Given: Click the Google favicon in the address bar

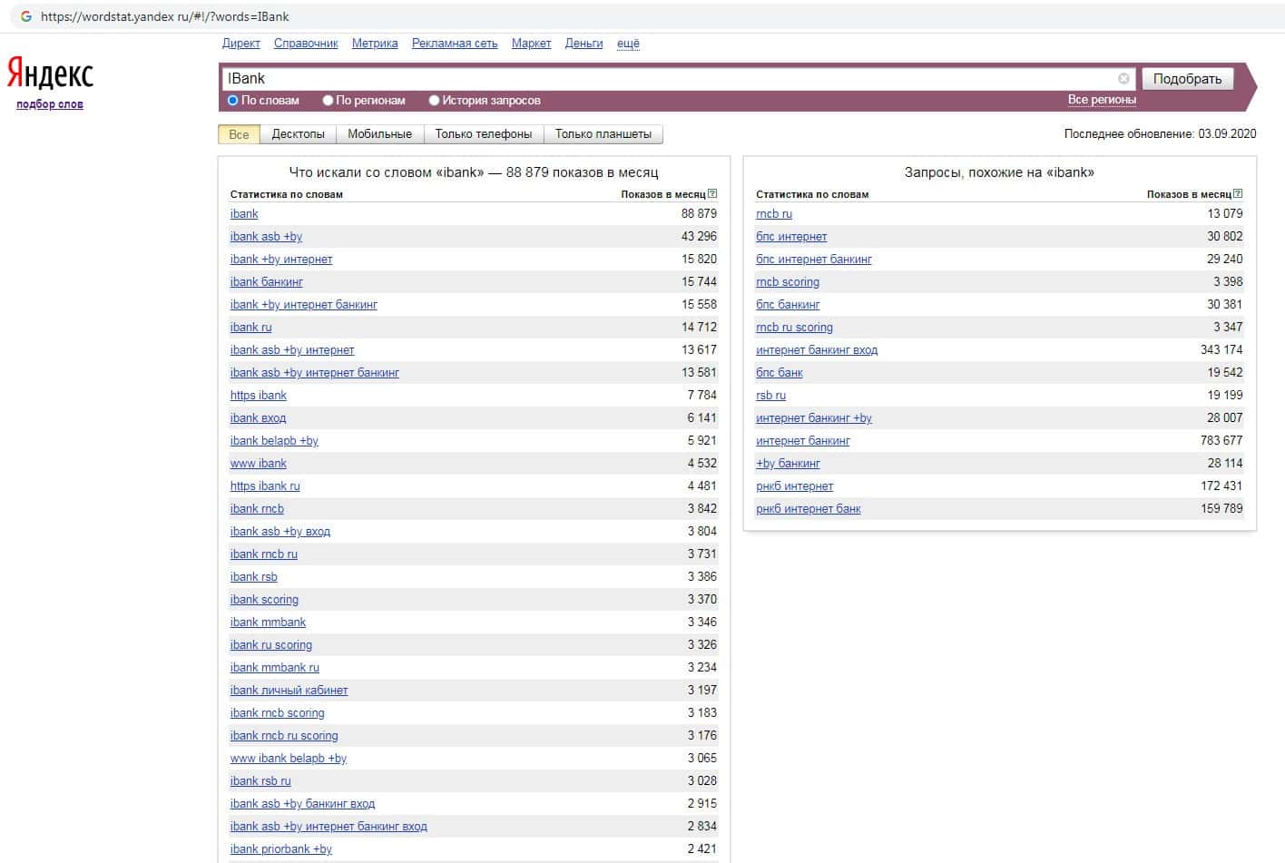Looking at the screenshot, I should (x=26, y=16).
